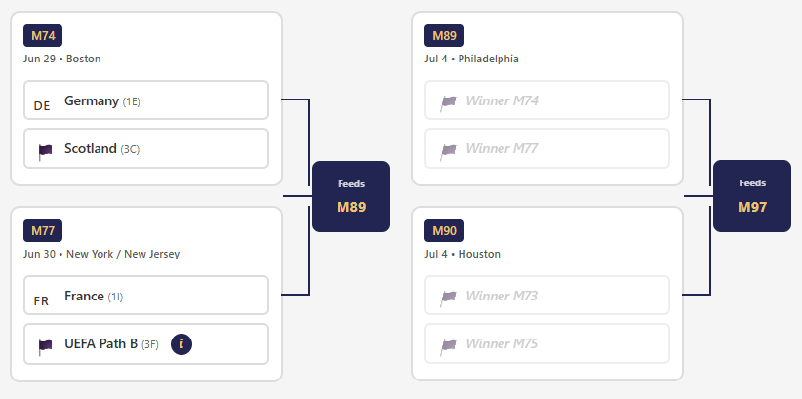Click the M77 match badge
The image size is (802, 399).
[43, 230]
